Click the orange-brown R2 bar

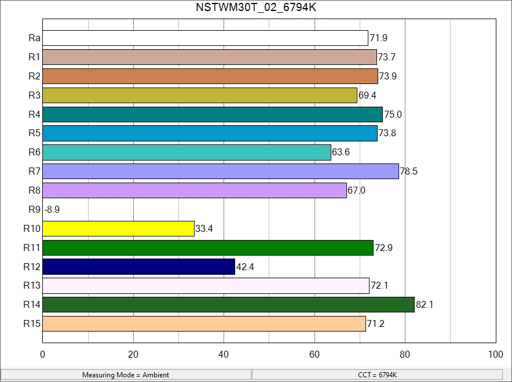coord(210,76)
